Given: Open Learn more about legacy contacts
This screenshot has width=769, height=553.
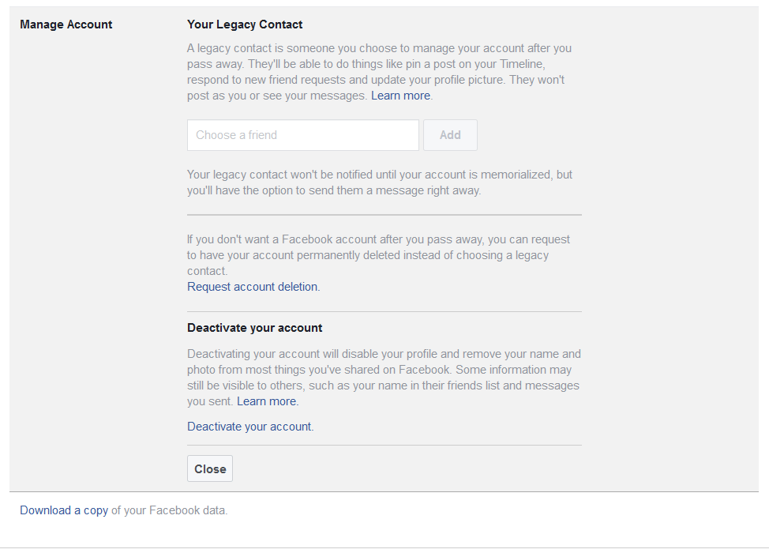Looking at the screenshot, I should tap(400, 96).
